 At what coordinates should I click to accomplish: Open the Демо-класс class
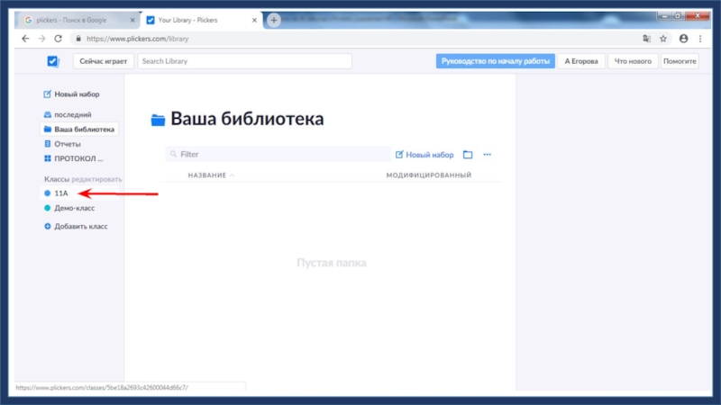coord(74,208)
